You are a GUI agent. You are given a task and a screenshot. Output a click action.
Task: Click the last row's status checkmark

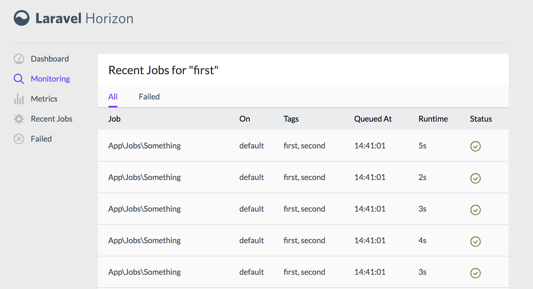coord(475,273)
